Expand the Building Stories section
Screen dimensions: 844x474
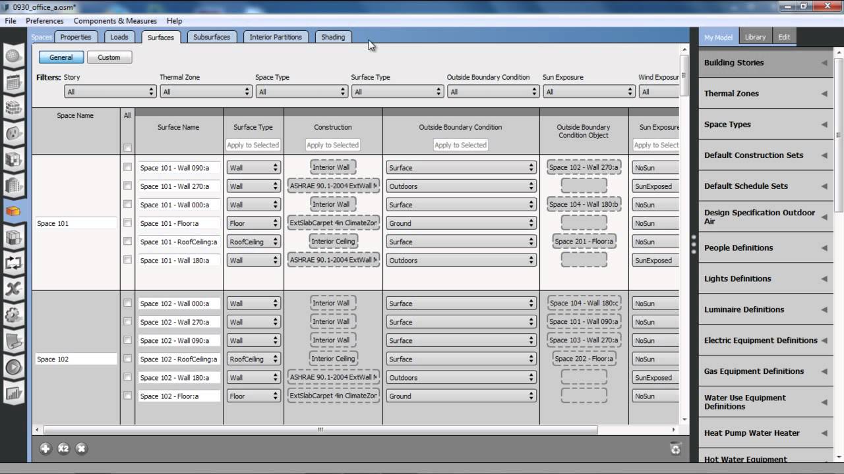766,63
